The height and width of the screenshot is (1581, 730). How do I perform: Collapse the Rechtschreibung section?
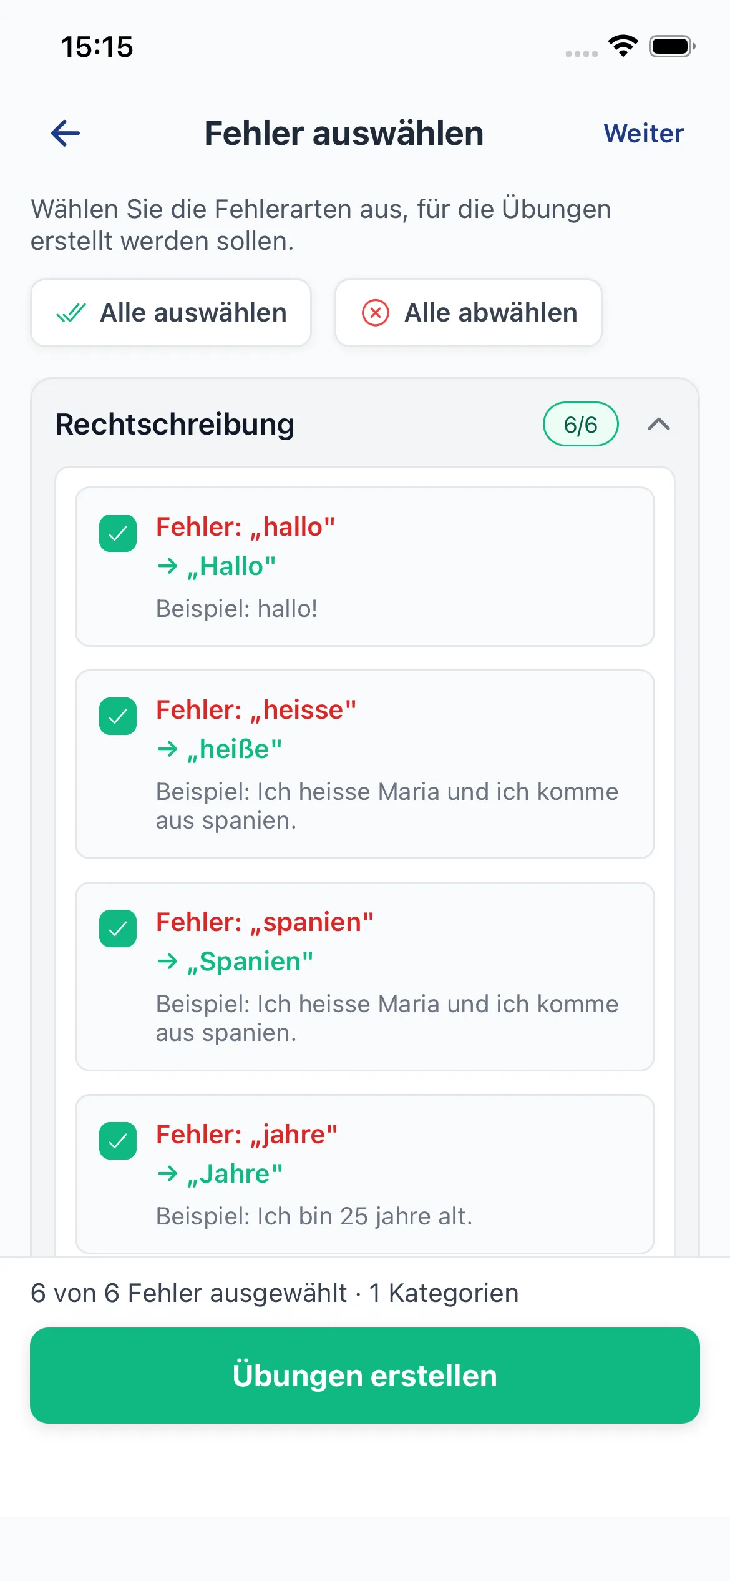pyautogui.click(x=658, y=425)
